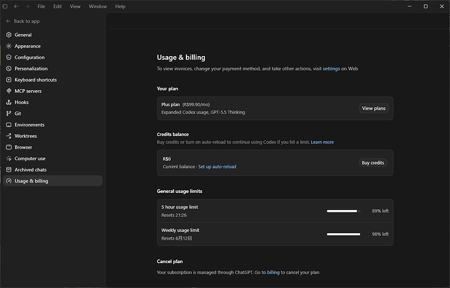Click Expanded Codex usage description

coord(203,112)
